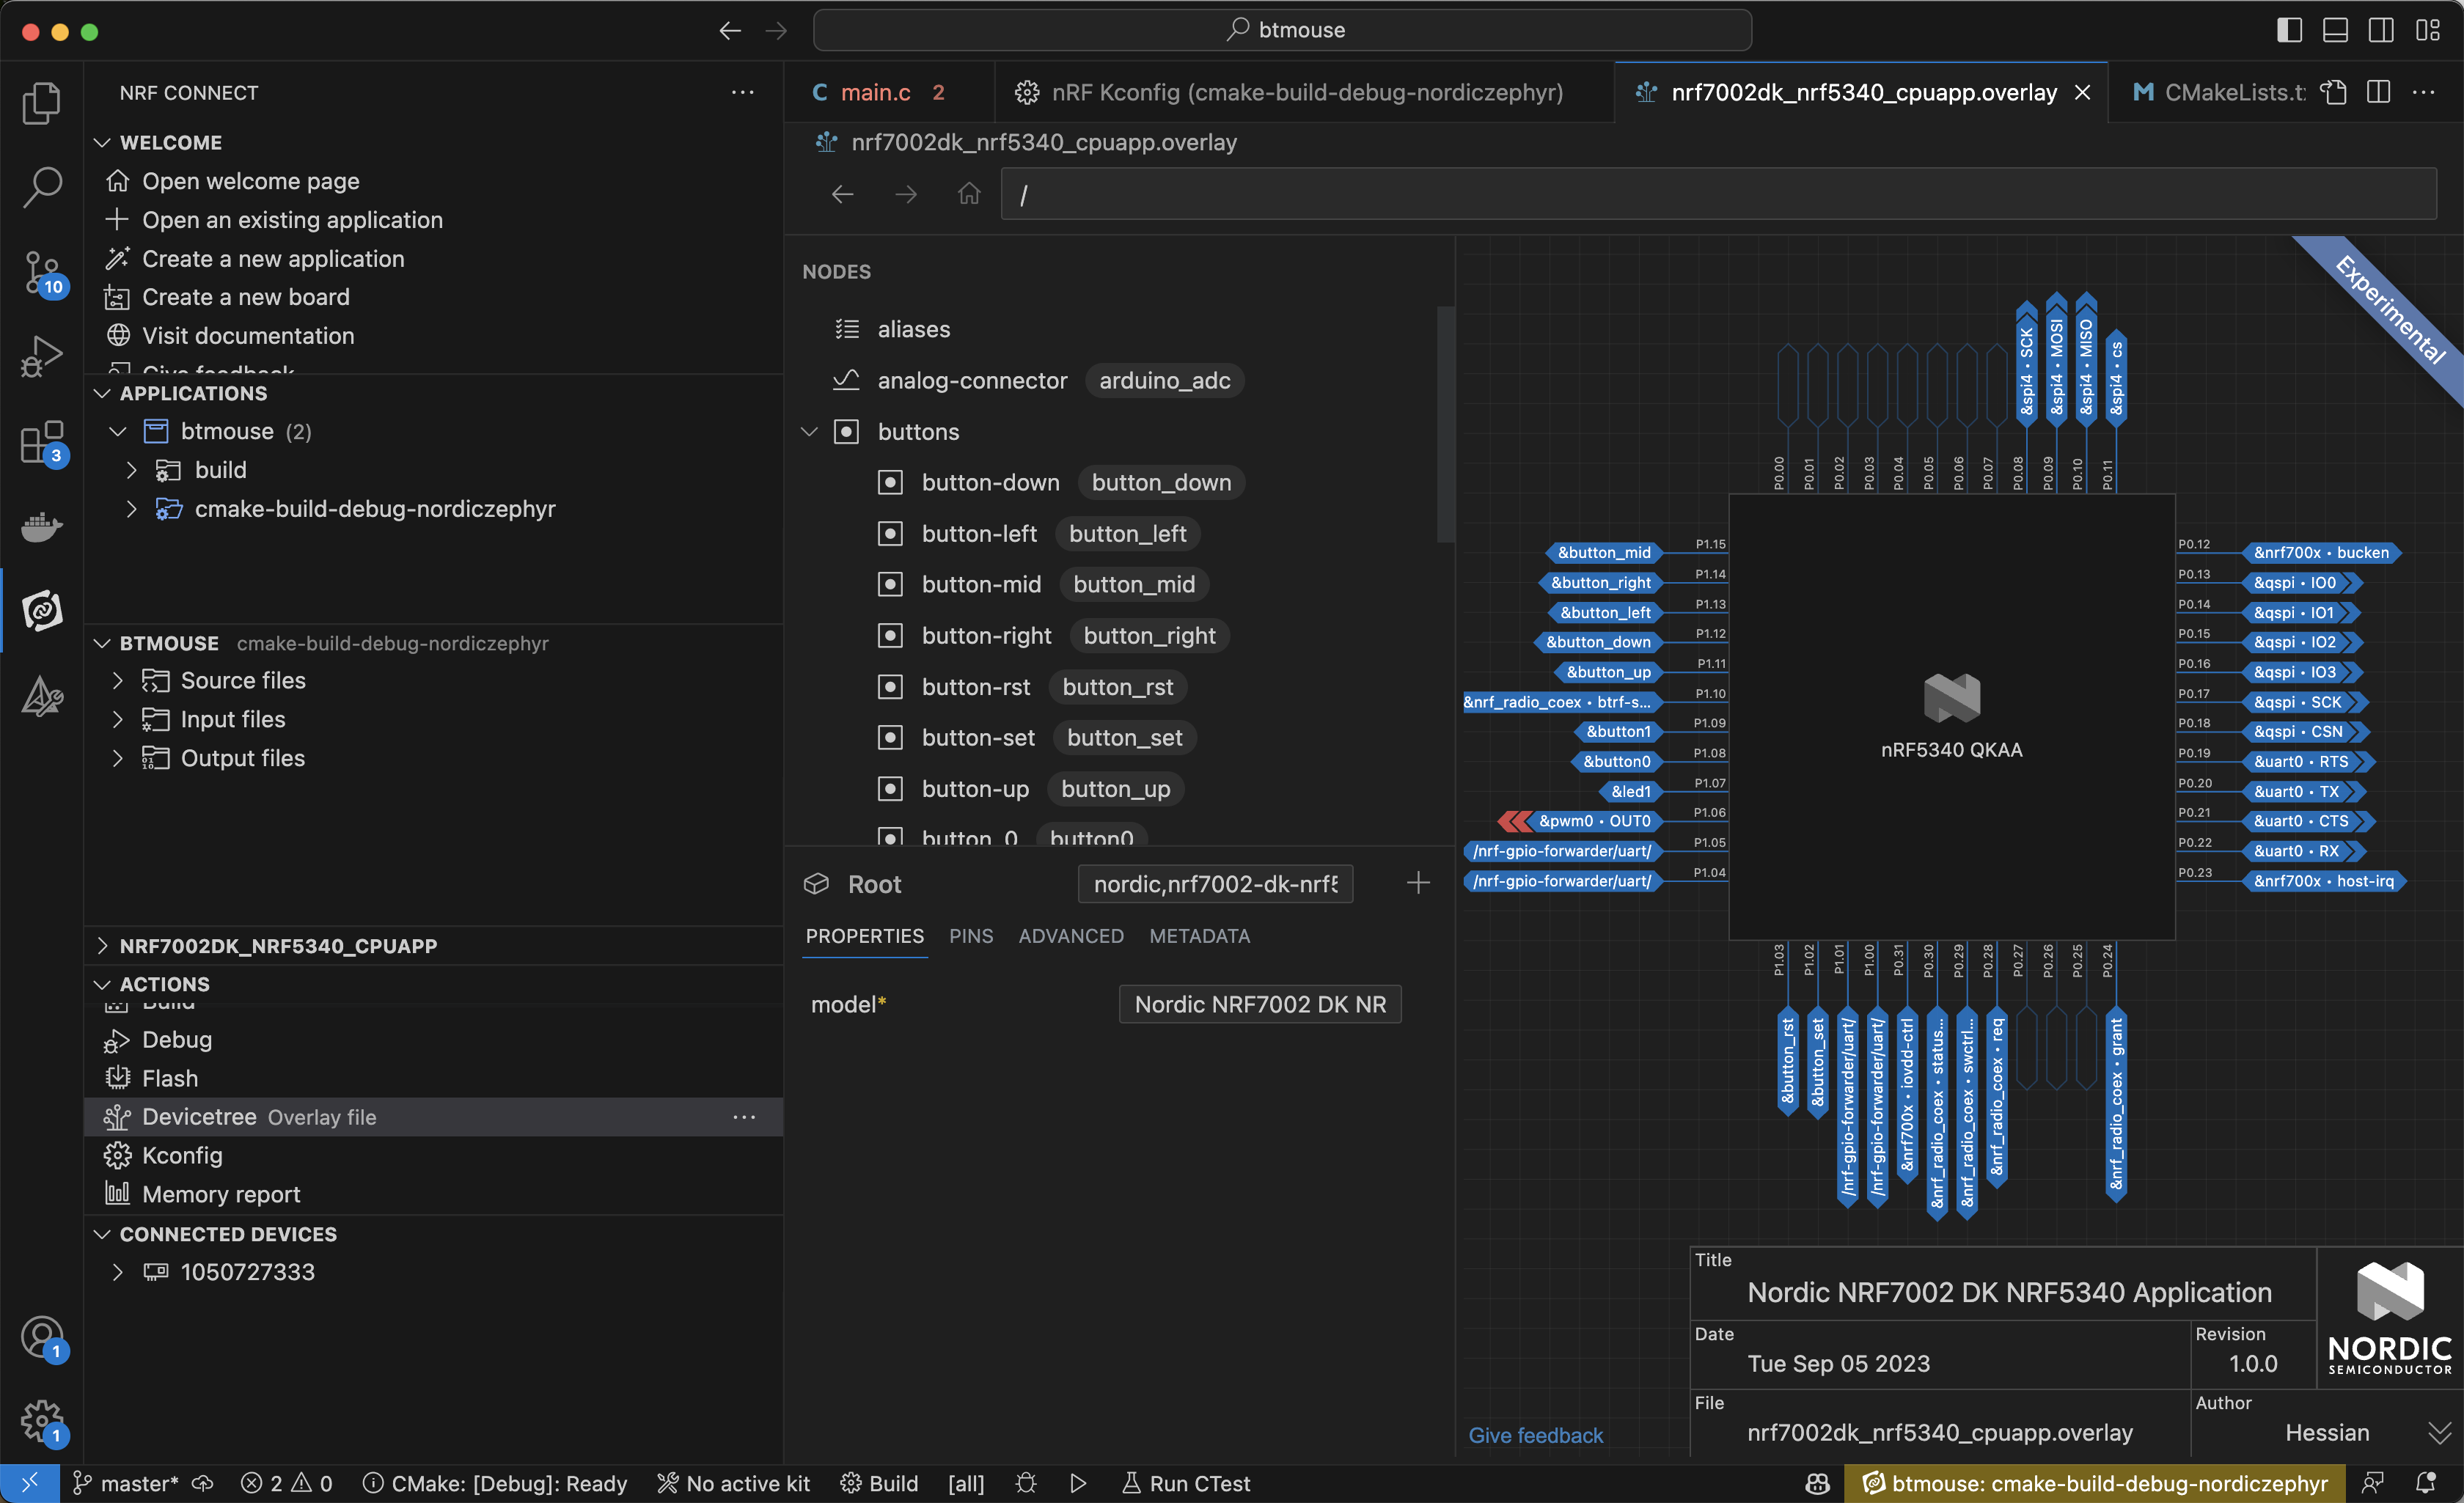Switch to nRF Kconfig tab
This screenshot has width=2464, height=1503.
(x=1305, y=92)
